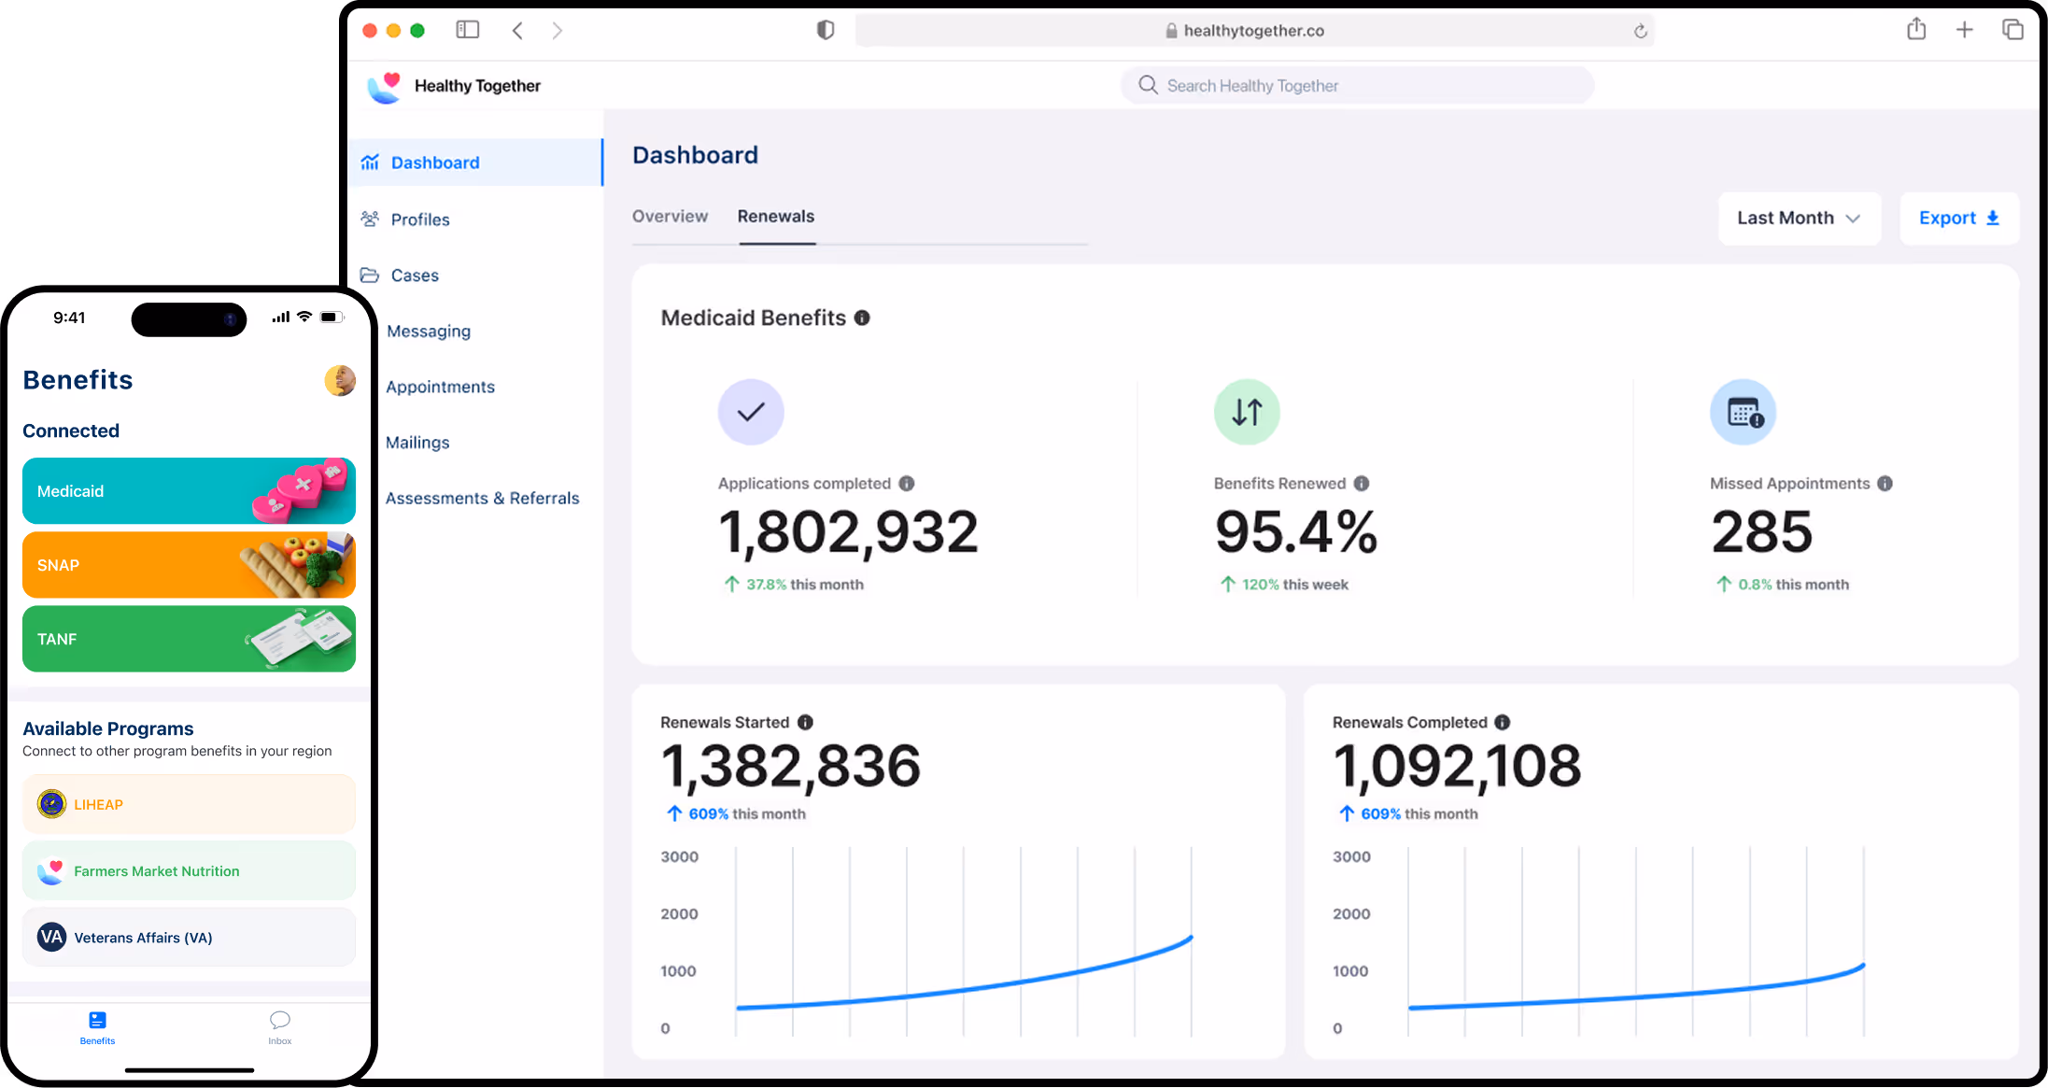Go to the Cases sidebar item
Screen dimensions: 2048x1088
pos(414,276)
